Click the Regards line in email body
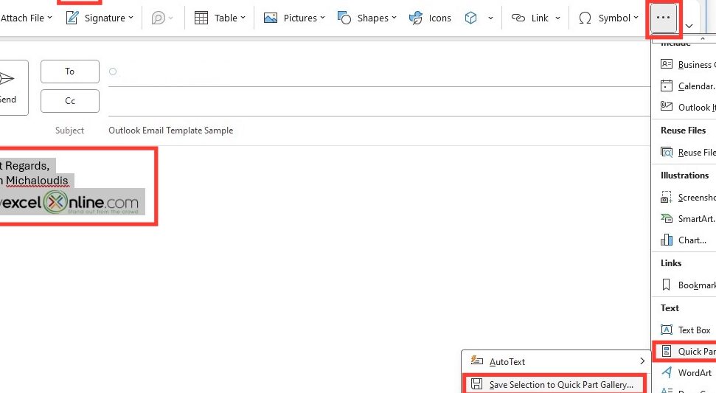The width and height of the screenshot is (716, 393). pyautogui.click(x=25, y=165)
